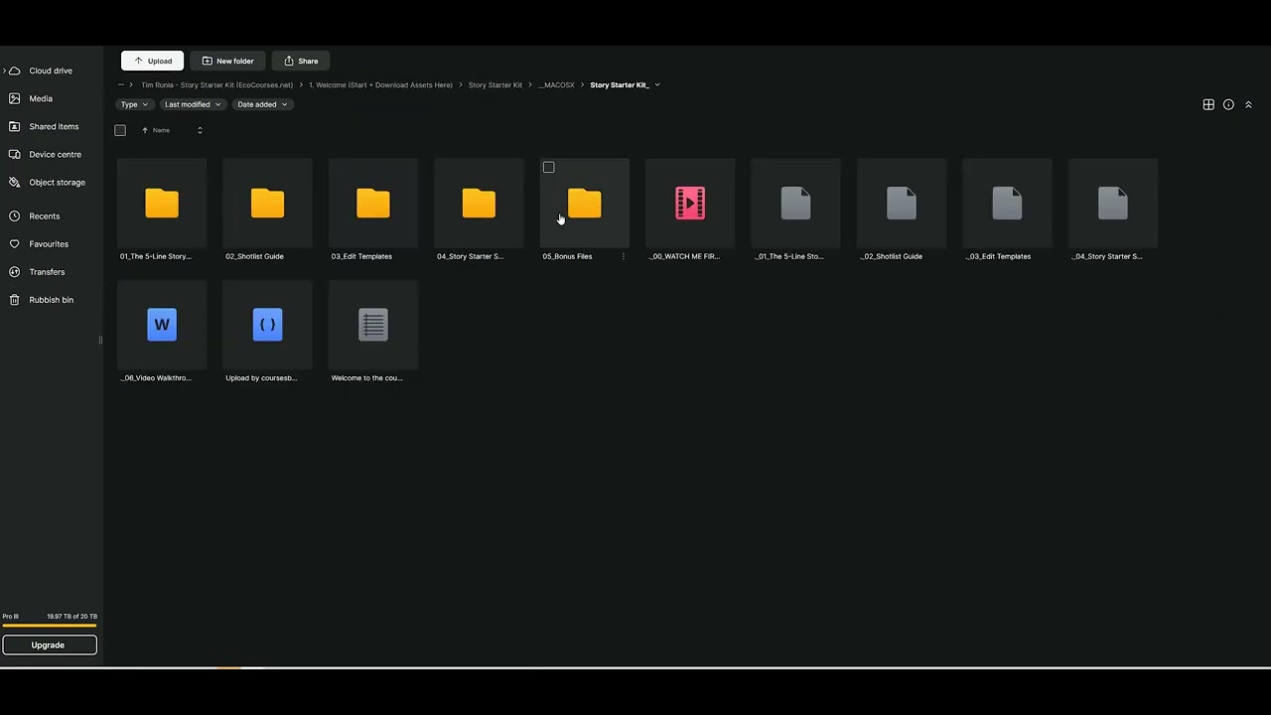View Transfers in the sidebar
The height and width of the screenshot is (715, 1271).
click(47, 271)
